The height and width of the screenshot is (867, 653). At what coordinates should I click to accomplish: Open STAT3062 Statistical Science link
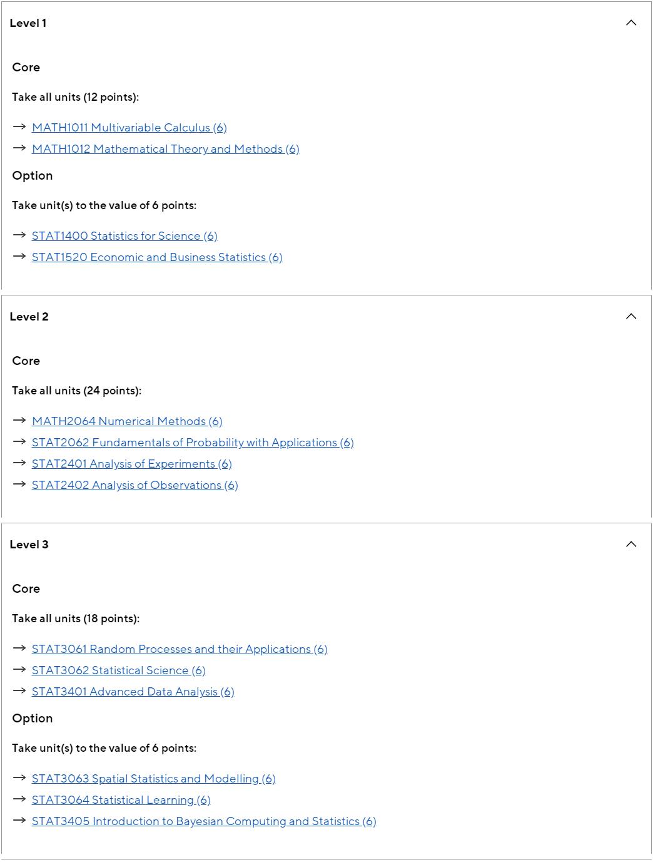coord(119,670)
